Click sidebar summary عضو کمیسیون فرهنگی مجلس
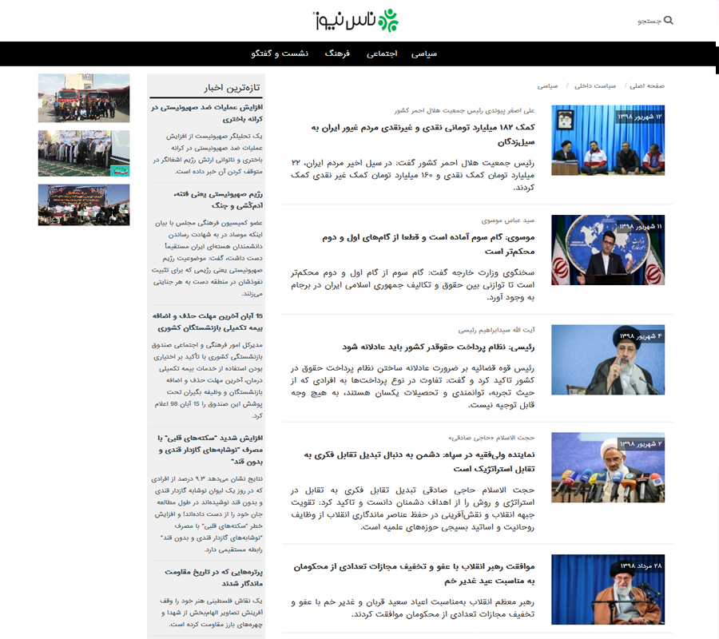Screen dimensions: 719x639 tap(207, 258)
